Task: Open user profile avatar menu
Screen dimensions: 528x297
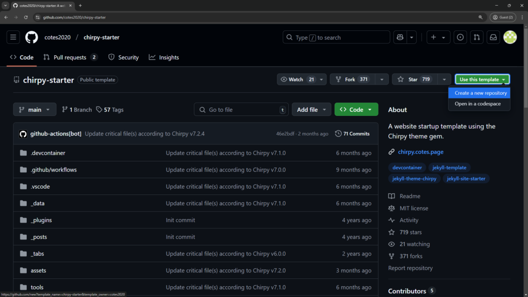Action: [510, 37]
